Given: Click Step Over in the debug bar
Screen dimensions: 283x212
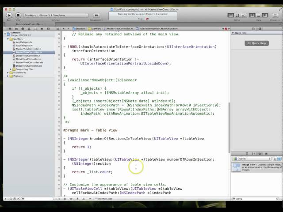Looking at the screenshot, I should [x=71, y=199].
